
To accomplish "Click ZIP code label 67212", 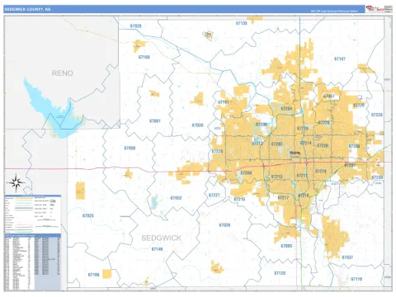I will click(x=257, y=143).
